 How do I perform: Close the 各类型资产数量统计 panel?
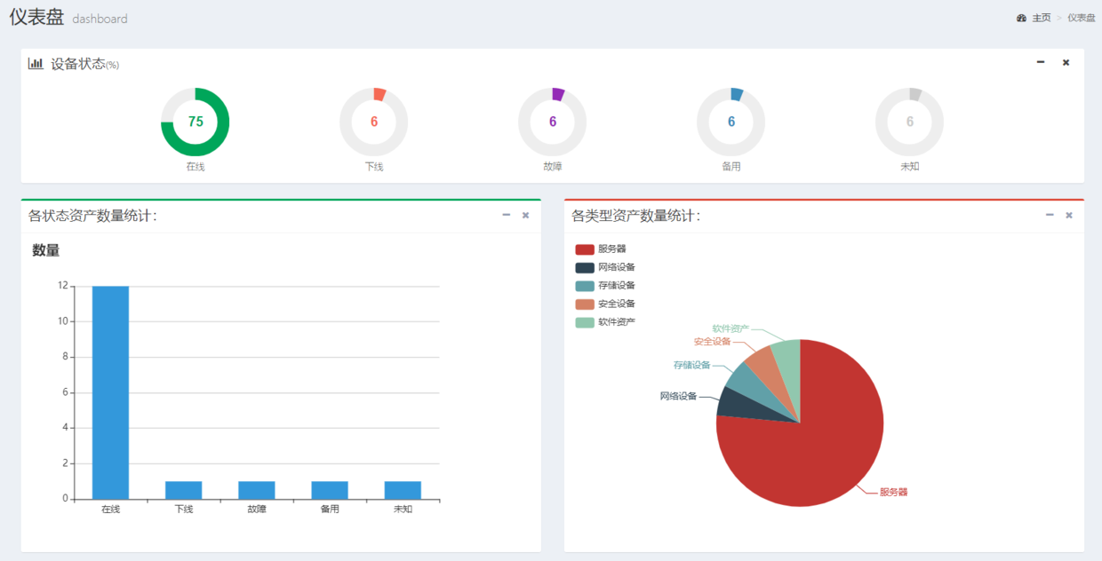click(x=1069, y=215)
